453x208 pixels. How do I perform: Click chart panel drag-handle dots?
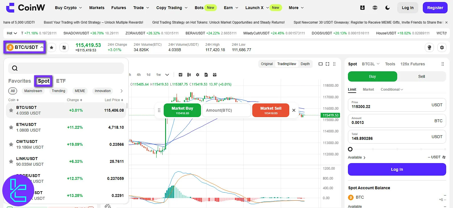pos(334,64)
